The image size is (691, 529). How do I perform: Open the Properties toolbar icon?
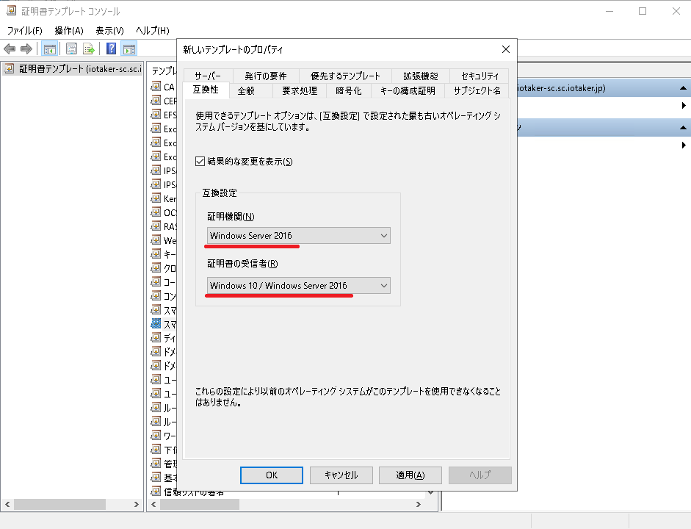click(x=72, y=49)
